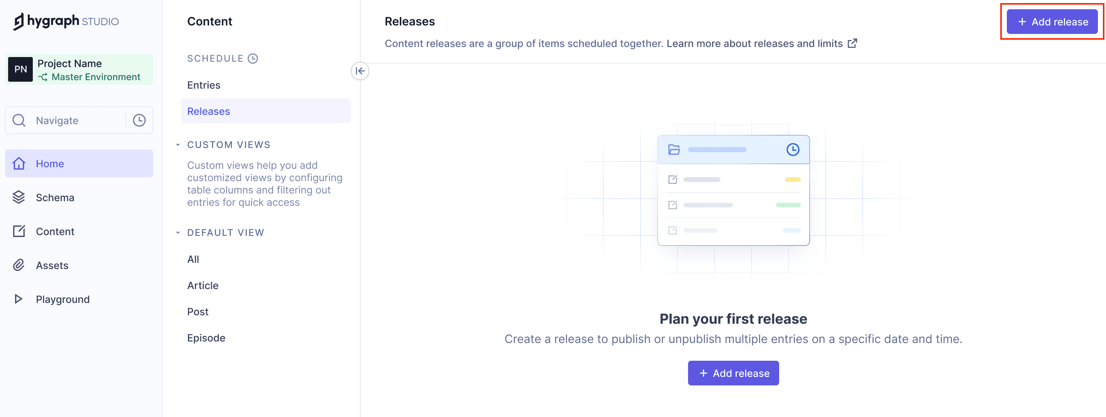This screenshot has height=417, width=1106.
Task: Select Releases under Schedule
Action: tap(208, 111)
